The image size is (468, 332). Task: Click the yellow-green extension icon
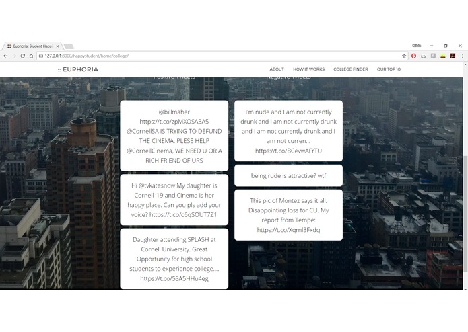pos(443,56)
